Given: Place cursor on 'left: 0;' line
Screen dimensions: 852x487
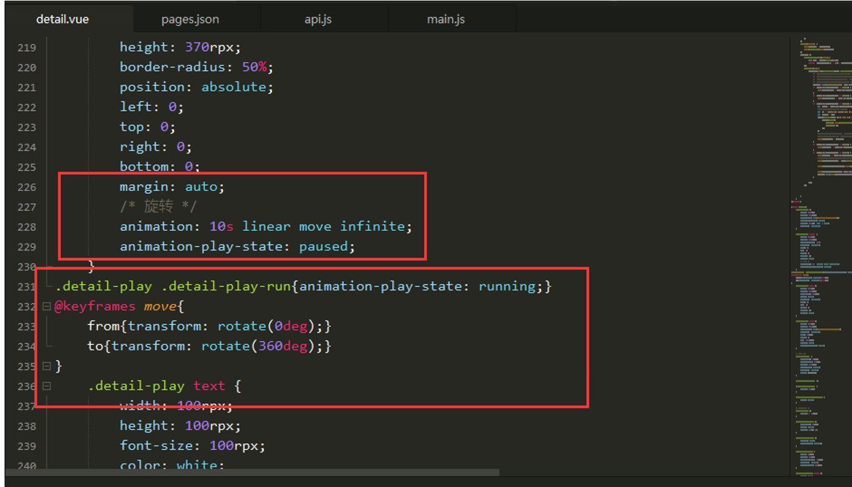Looking at the screenshot, I should [152, 107].
